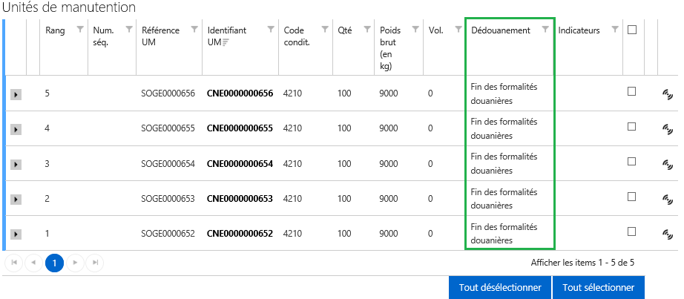
Task: Click Tout sélectionner button
Action: pyautogui.click(x=599, y=288)
